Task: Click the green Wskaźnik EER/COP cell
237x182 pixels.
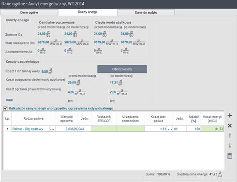Action: point(104,129)
